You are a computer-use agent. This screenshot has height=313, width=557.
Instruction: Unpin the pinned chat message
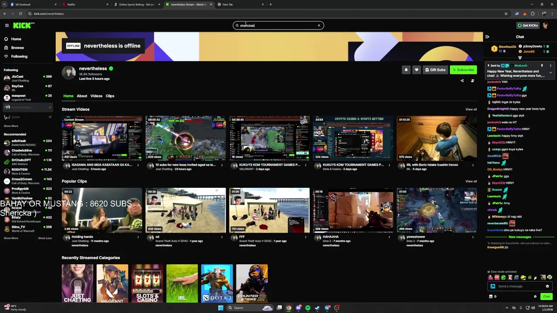click(542, 66)
